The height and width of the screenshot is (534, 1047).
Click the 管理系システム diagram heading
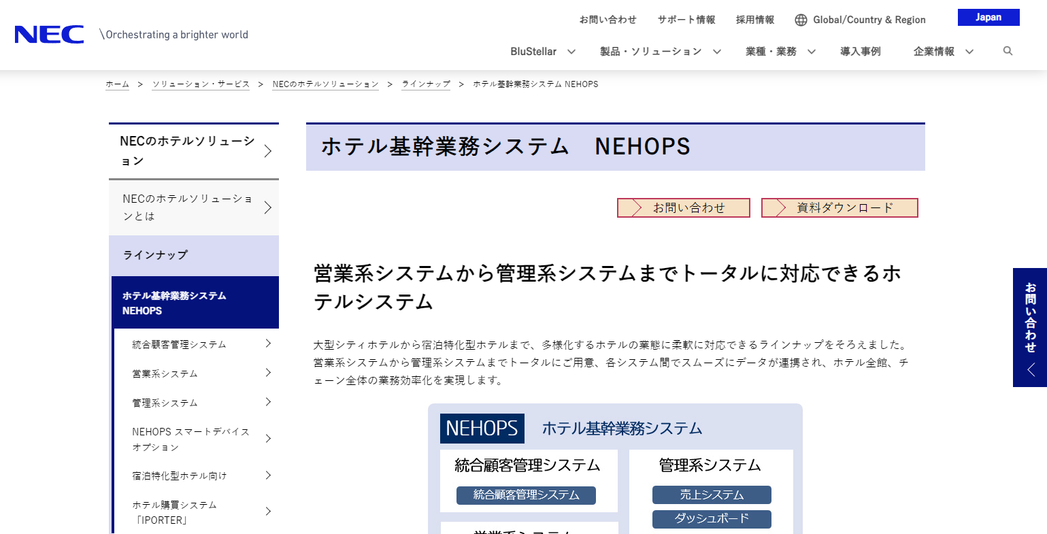point(710,465)
